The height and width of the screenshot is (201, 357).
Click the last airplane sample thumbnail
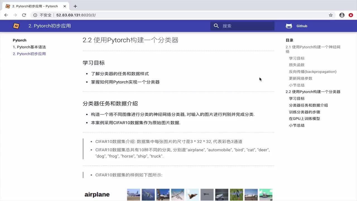(266, 195)
